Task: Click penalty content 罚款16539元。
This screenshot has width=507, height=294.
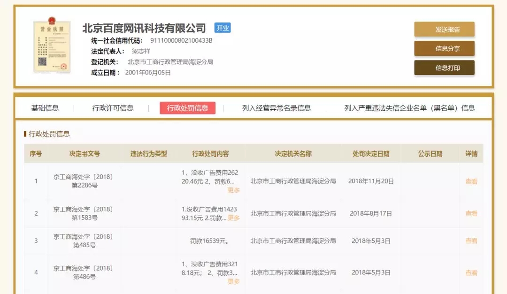Action: 209,241
